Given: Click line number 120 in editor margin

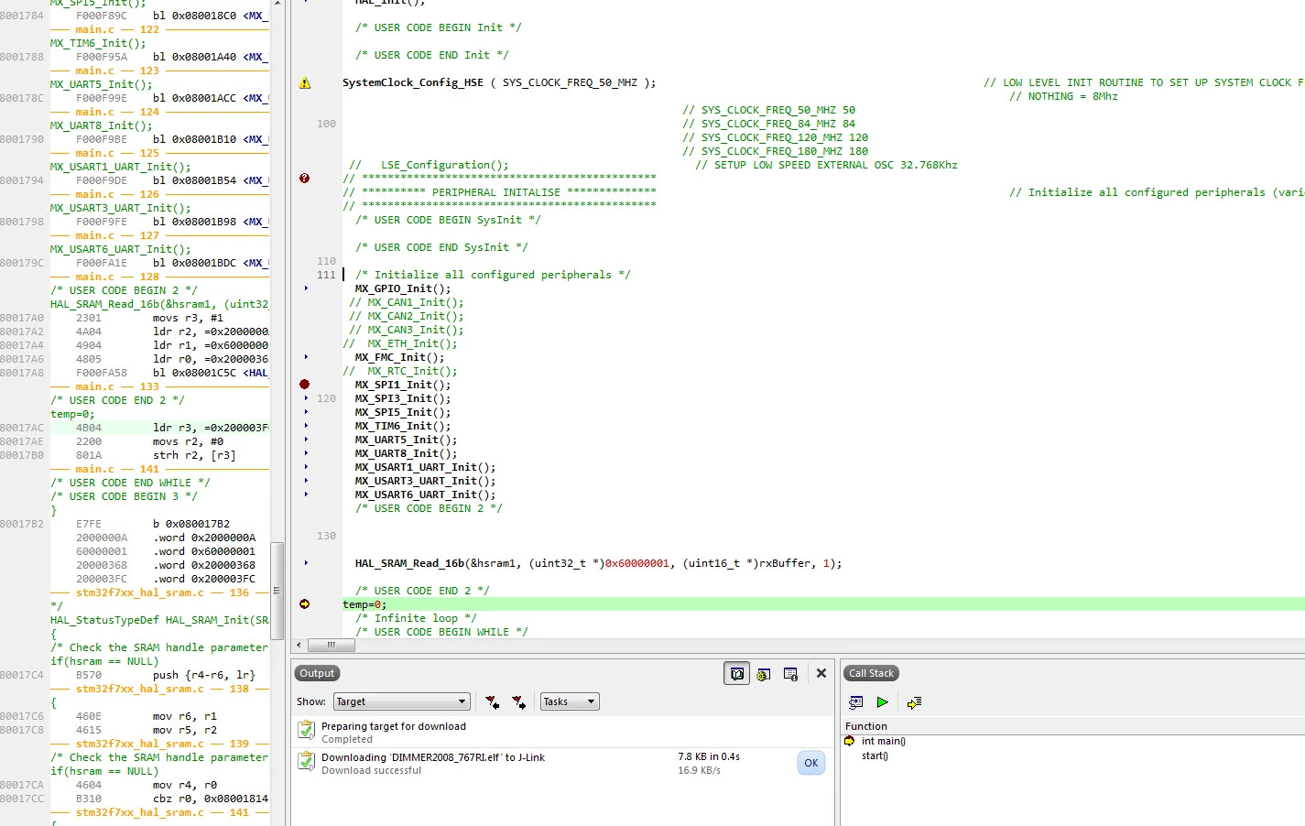Looking at the screenshot, I should pyautogui.click(x=326, y=398).
